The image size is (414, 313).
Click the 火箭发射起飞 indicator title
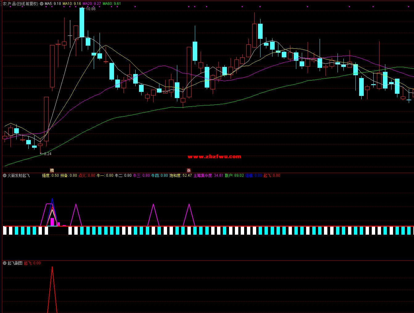[18, 175]
